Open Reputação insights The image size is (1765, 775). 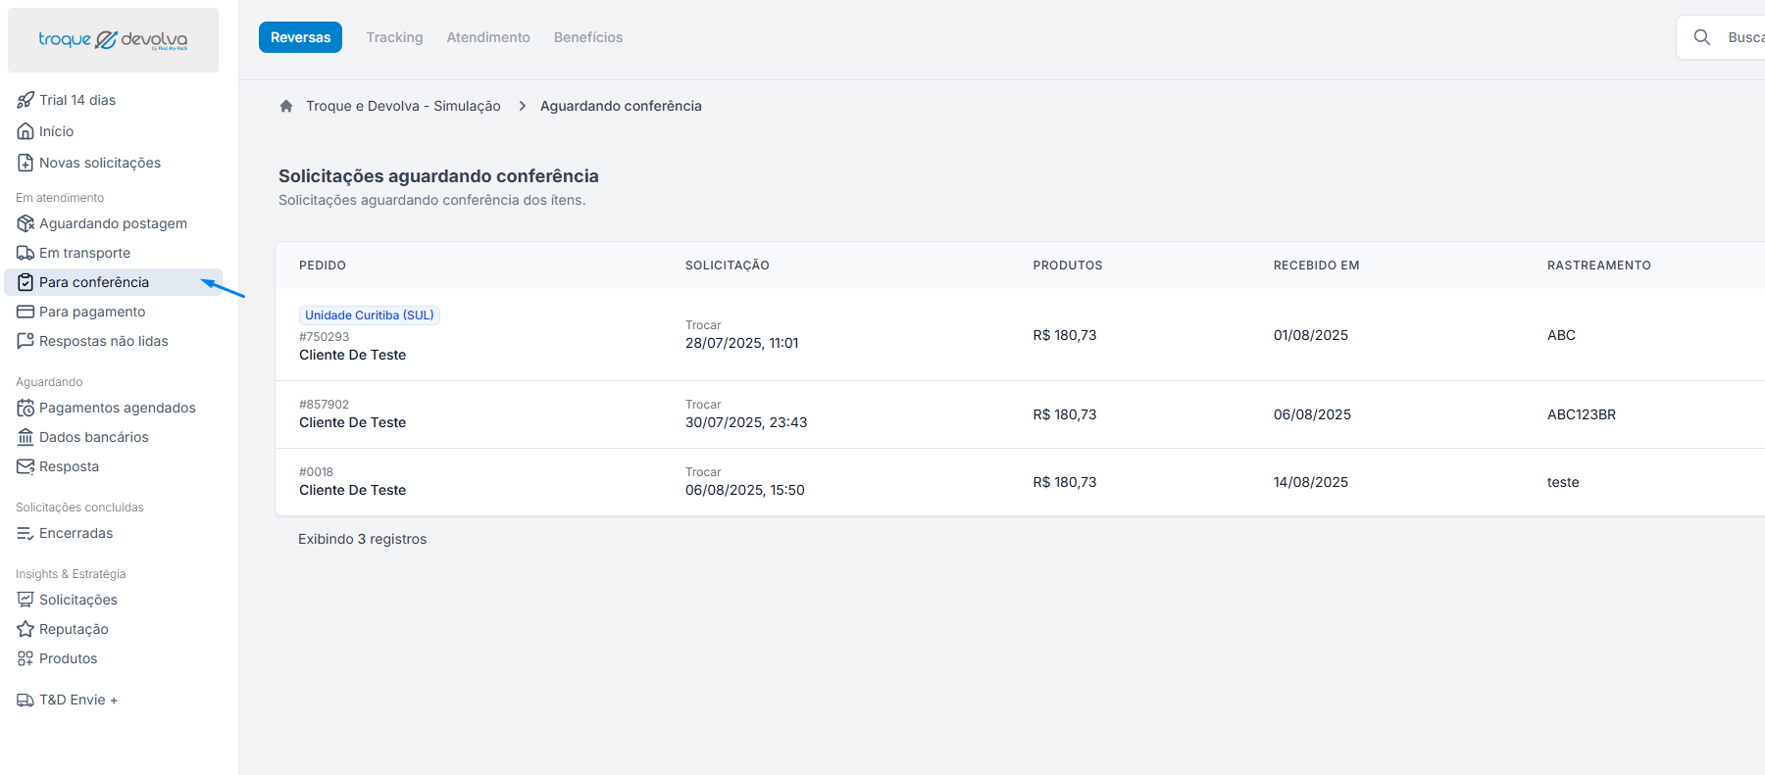pyautogui.click(x=74, y=629)
